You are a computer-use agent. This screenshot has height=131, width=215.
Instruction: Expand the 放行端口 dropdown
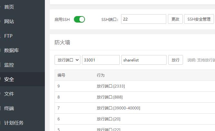(x=67, y=60)
